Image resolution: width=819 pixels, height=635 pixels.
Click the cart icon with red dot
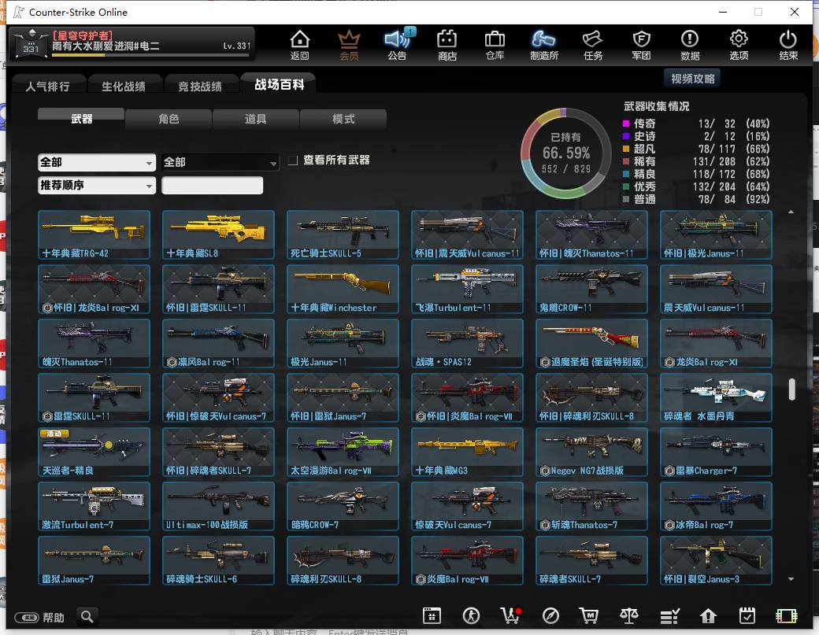point(511,615)
